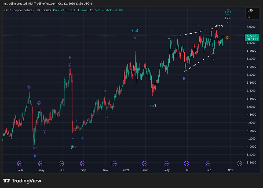Select purple circled B label near 4.4000 level

[44, 132]
